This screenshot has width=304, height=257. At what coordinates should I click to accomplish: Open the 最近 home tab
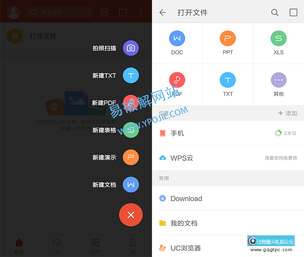[19, 246]
